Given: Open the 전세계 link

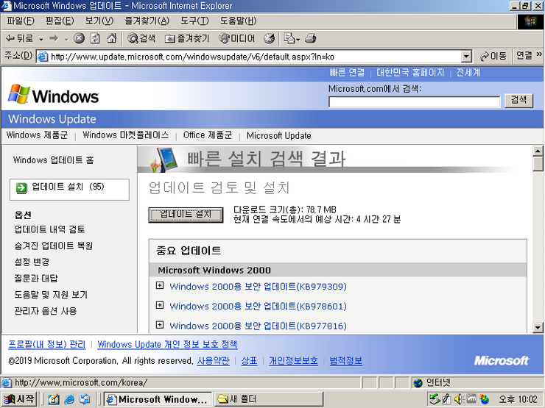Looking at the screenshot, I should (x=468, y=73).
